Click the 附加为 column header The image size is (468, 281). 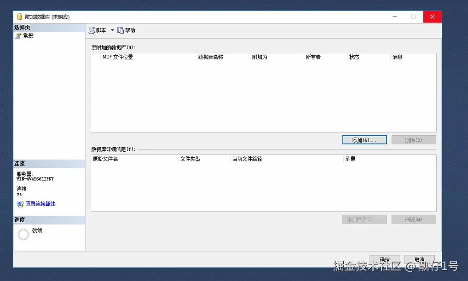tap(277, 57)
